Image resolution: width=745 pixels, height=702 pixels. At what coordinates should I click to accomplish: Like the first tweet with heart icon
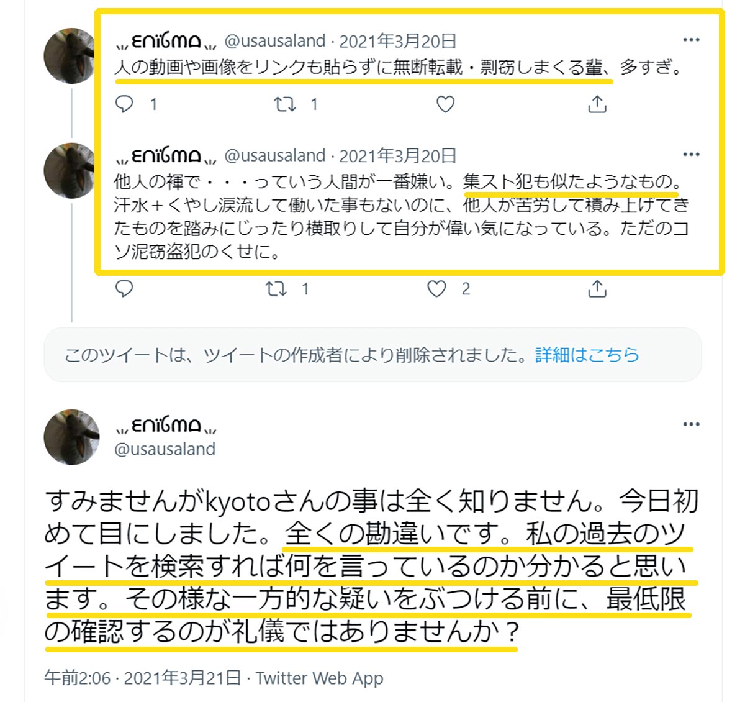[445, 104]
